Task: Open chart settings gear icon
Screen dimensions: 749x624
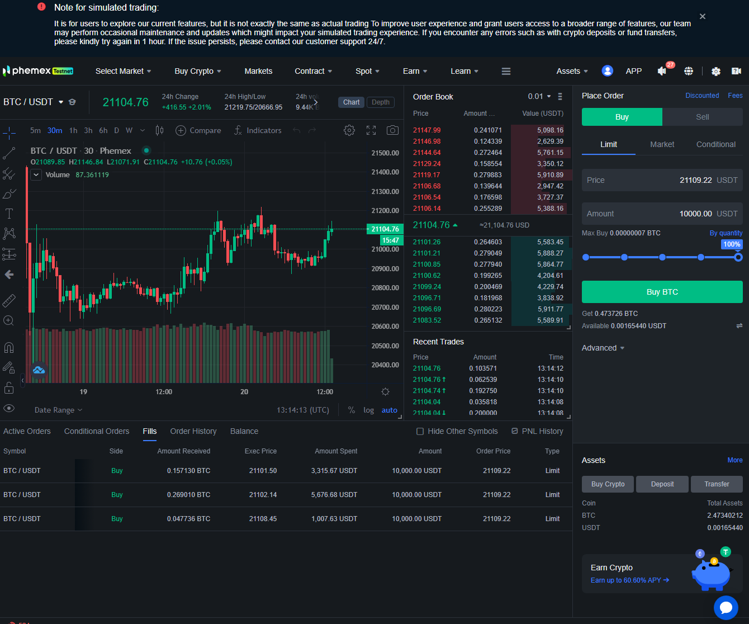Action: (349, 130)
